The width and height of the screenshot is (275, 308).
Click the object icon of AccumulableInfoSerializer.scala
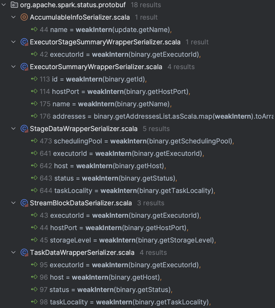coord(24,17)
